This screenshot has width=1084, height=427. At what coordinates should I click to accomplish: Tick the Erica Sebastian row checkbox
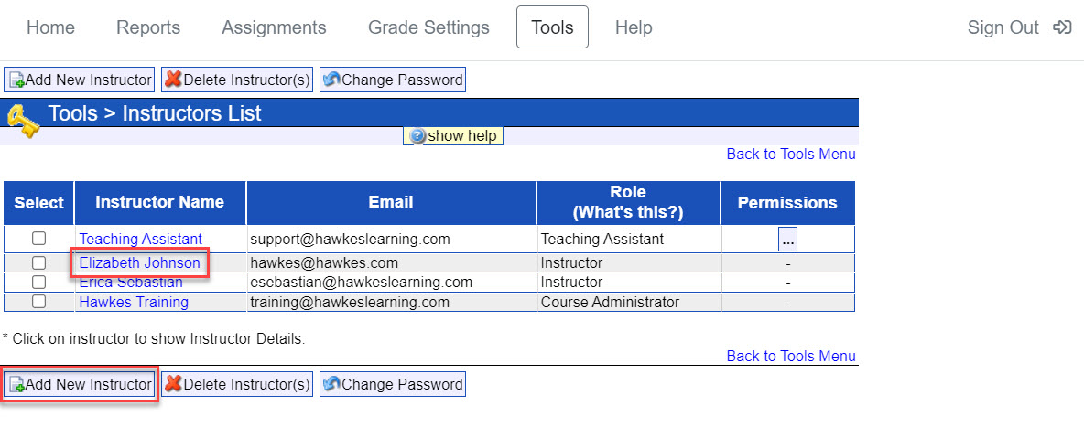(x=38, y=283)
